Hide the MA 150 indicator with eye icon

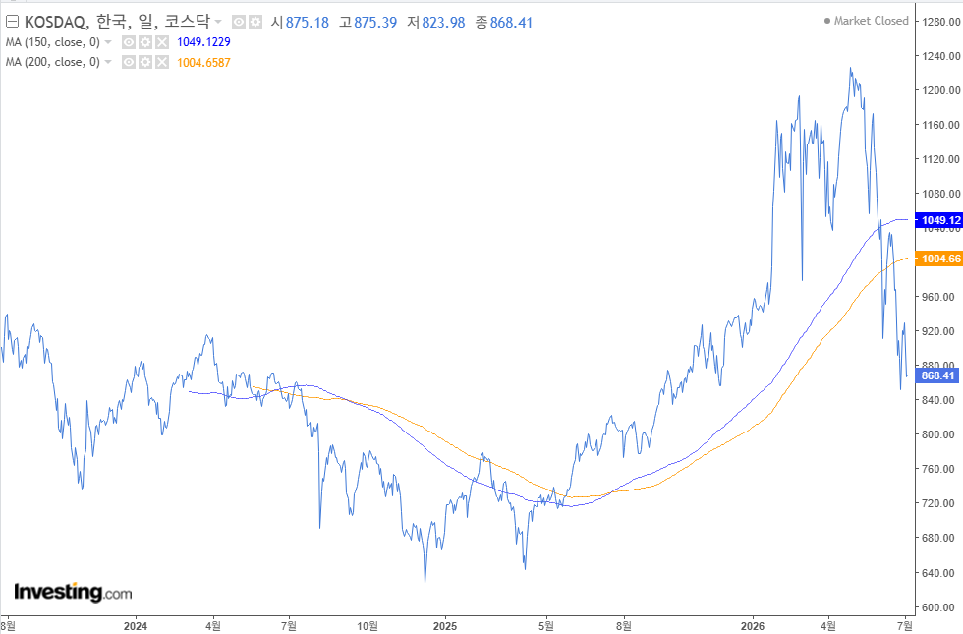[x=129, y=42]
